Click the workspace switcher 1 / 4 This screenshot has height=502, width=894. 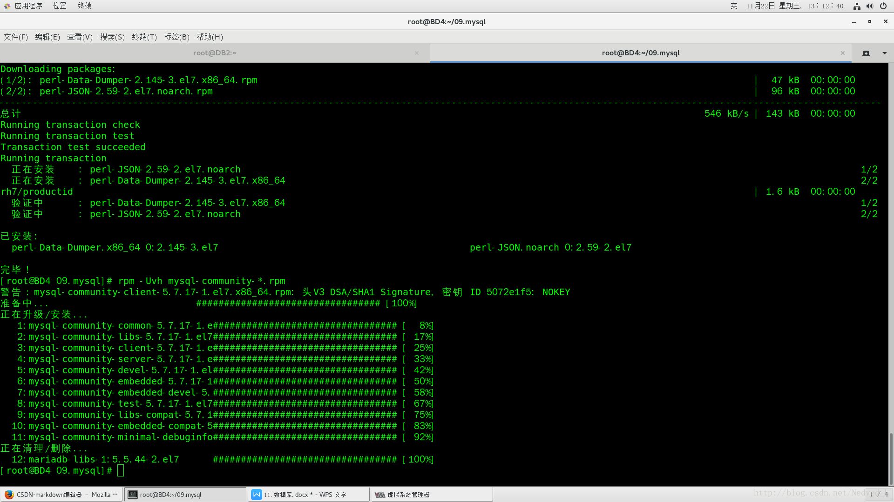tap(879, 495)
